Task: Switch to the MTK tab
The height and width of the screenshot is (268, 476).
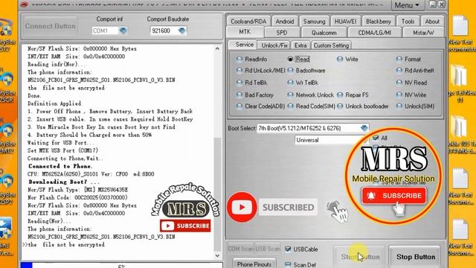Action: coord(245,32)
